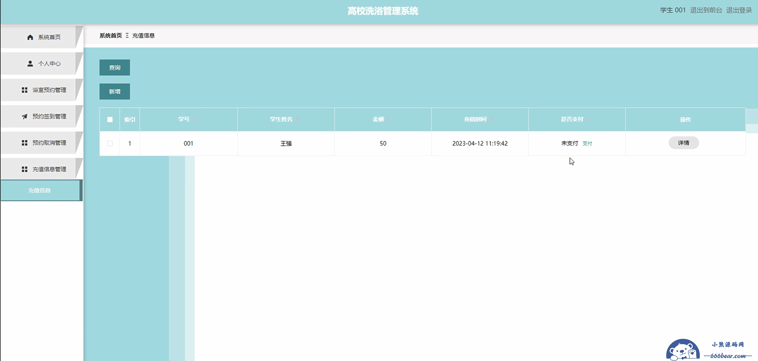This screenshot has width=758, height=361.
Task: Click the name cell 王强
Action: (x=286, y=143)
